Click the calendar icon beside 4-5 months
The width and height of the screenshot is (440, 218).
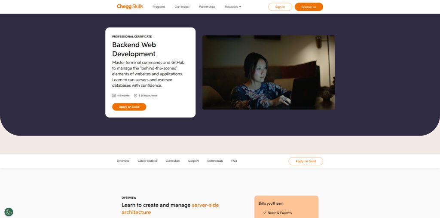(x=114, y=96)
